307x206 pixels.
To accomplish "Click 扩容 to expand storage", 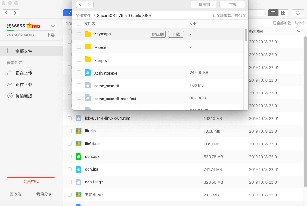I will pyautogui.click(x=51, y=35).
